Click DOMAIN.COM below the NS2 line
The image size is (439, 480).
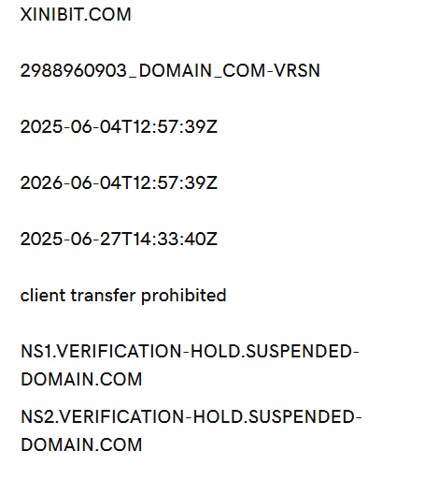[81, 444]
